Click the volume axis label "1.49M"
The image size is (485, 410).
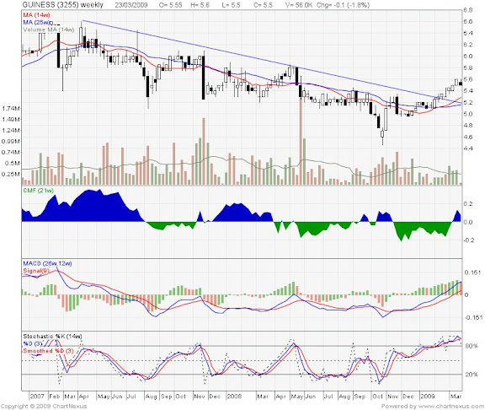11,119
